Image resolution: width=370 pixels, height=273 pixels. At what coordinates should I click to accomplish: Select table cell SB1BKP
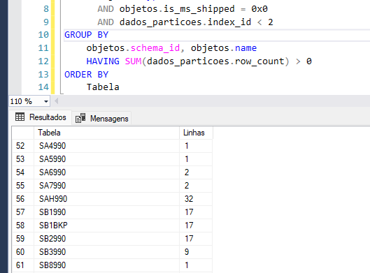106,226
